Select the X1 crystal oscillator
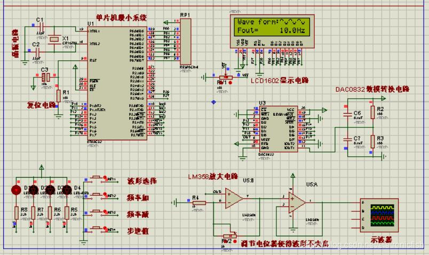The width and height of the screenshot is (429, 255). 54,39
